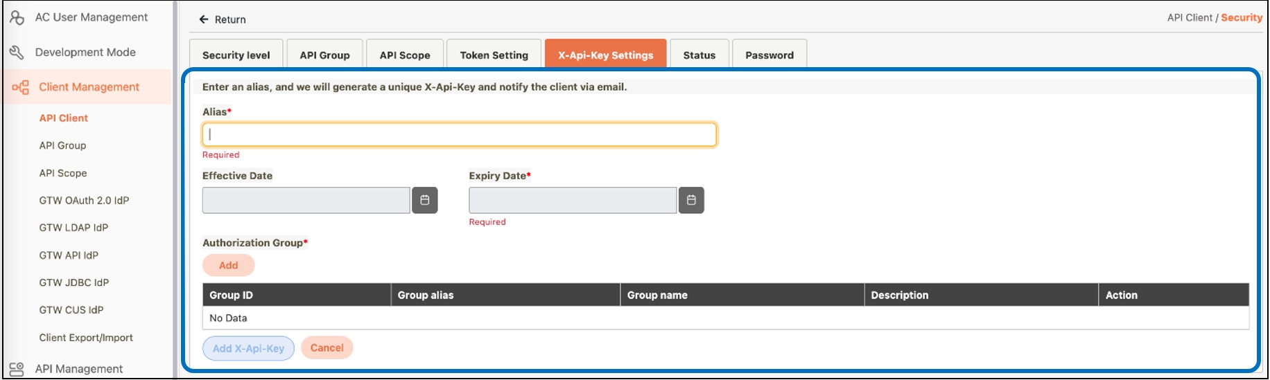Focus the Alias text field

pyautogui.click(x=459, y=134)
